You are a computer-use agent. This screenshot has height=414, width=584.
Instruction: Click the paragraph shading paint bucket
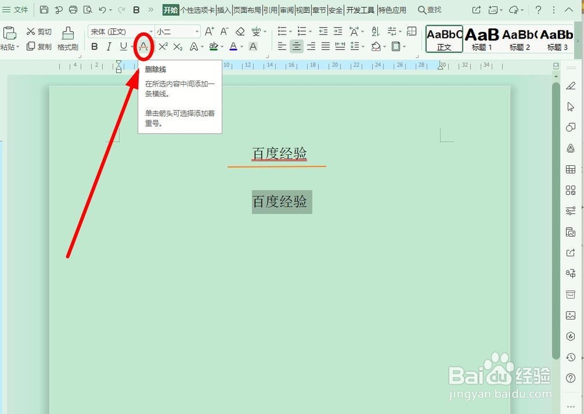[x=376, y=47]
